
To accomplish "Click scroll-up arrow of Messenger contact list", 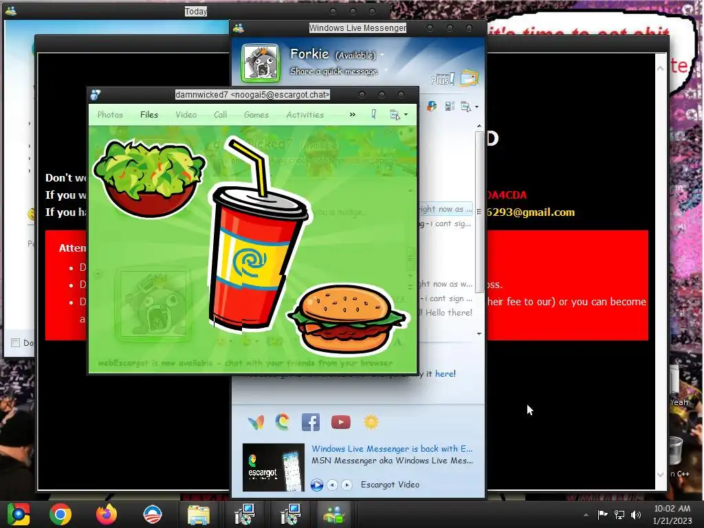I will [x=479, y=126].
